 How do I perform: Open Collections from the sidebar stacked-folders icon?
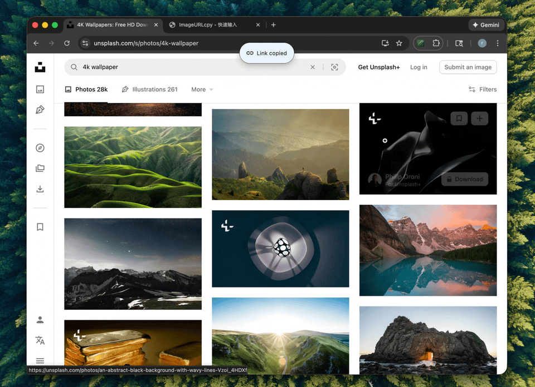(x=40, y=168)
